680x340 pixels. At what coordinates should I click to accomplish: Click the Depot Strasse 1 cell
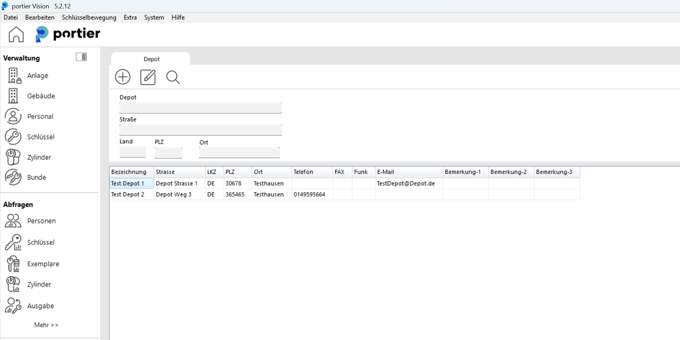(x=179, y=183)
